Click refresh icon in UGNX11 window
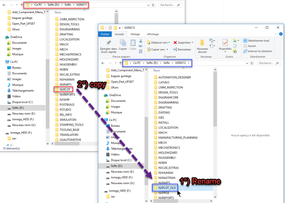 [x=153, y=5]
